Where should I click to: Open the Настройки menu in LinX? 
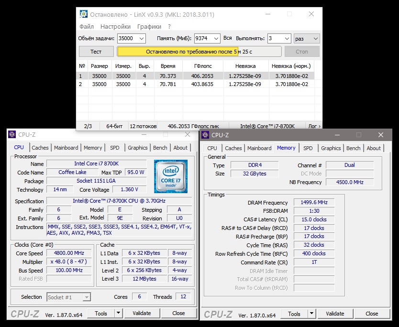(x=115, y=26)
